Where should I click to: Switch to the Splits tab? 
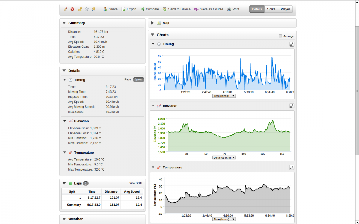coord(271,9)
